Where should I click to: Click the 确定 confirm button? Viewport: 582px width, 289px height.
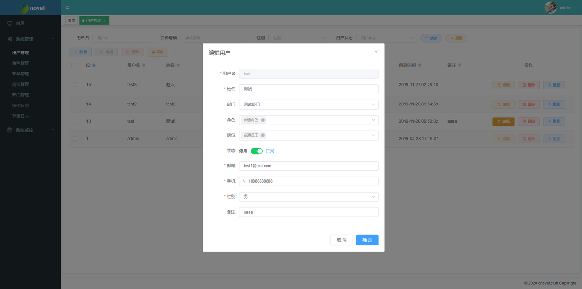tap(367, 240)
